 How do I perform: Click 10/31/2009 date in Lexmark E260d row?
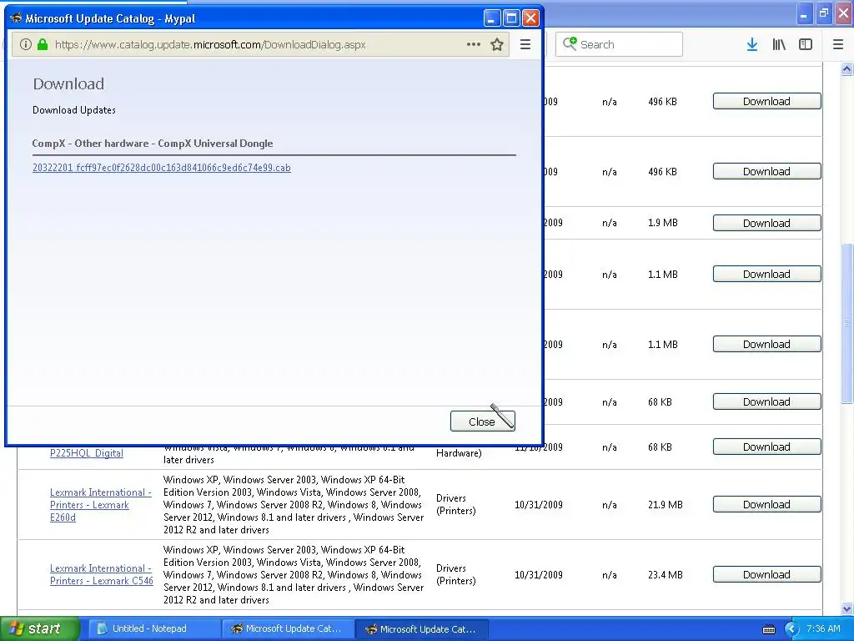click(x=539, y=505)
